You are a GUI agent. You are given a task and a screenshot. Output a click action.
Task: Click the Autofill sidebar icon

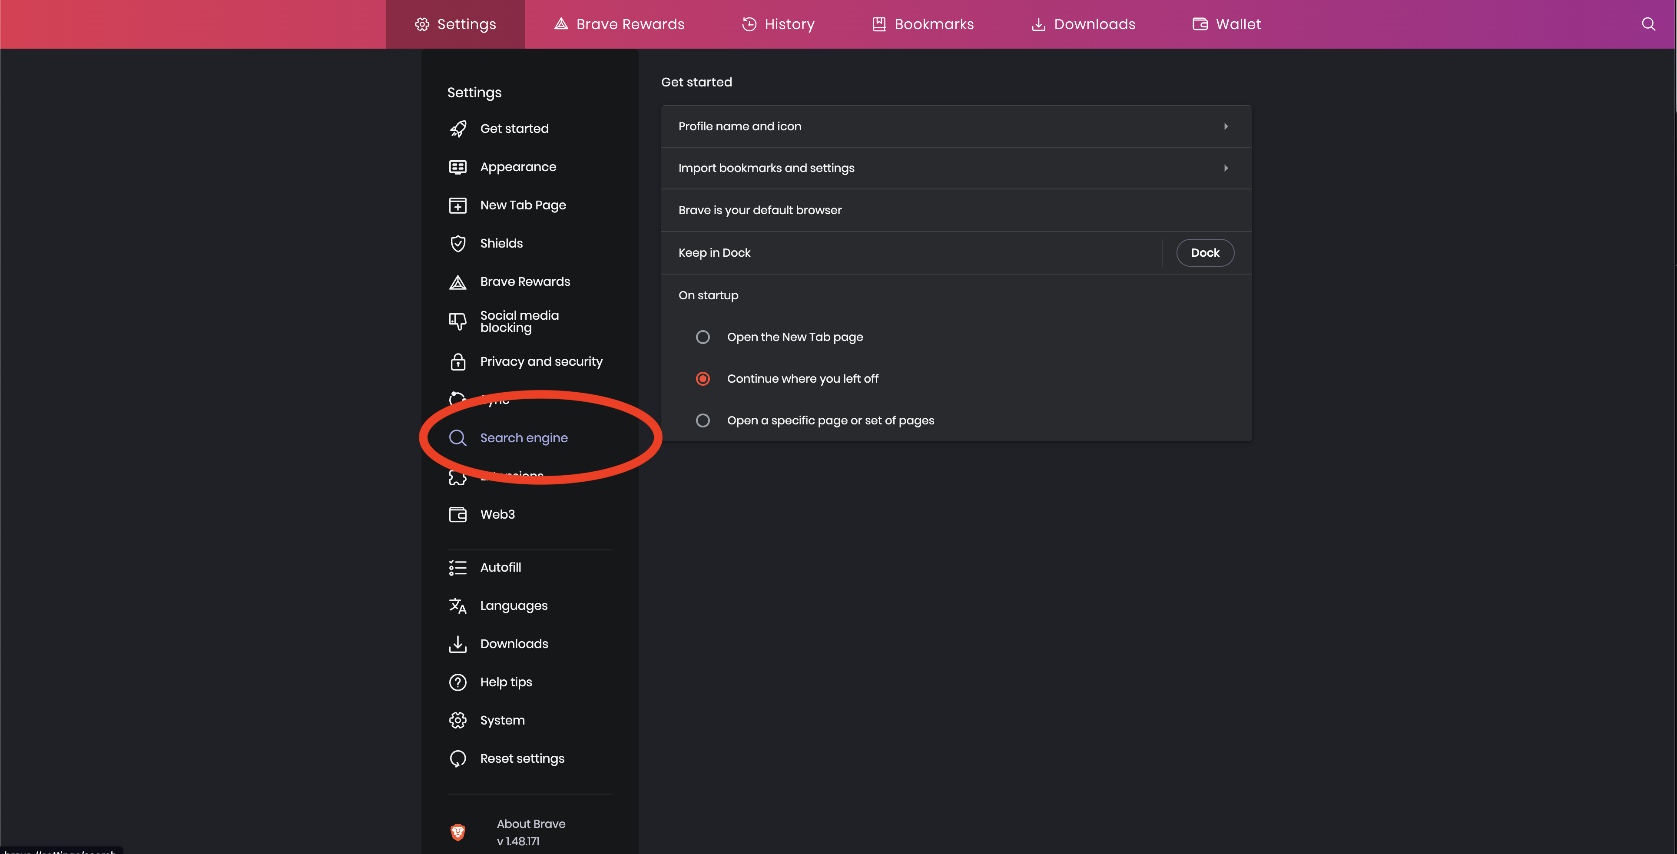coord(457,567)
